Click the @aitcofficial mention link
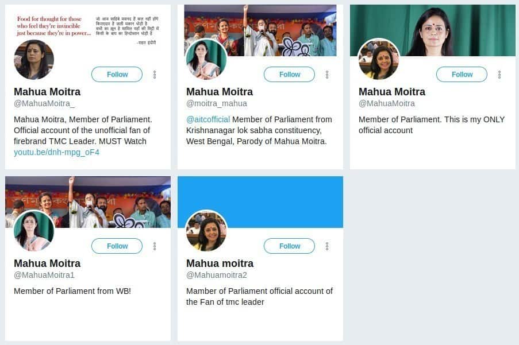The height and width of the screenshot is (345, 519). point(208,119)
